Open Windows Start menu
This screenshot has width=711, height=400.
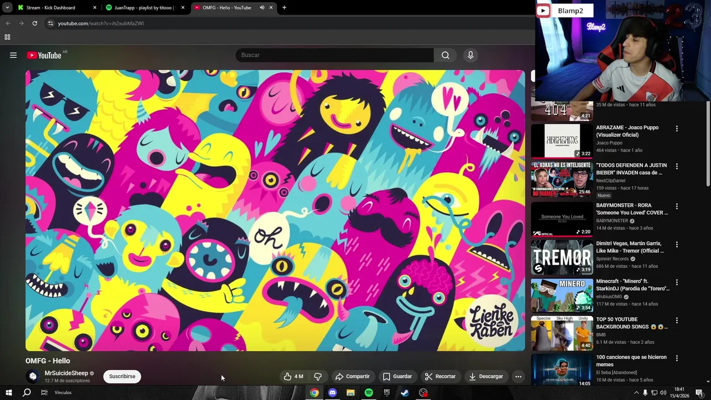8,393
